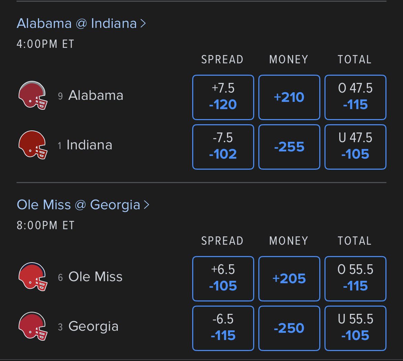Select Ole Miss +6.5 spread at -105
The image size is (403, 361).
point(223,279)
